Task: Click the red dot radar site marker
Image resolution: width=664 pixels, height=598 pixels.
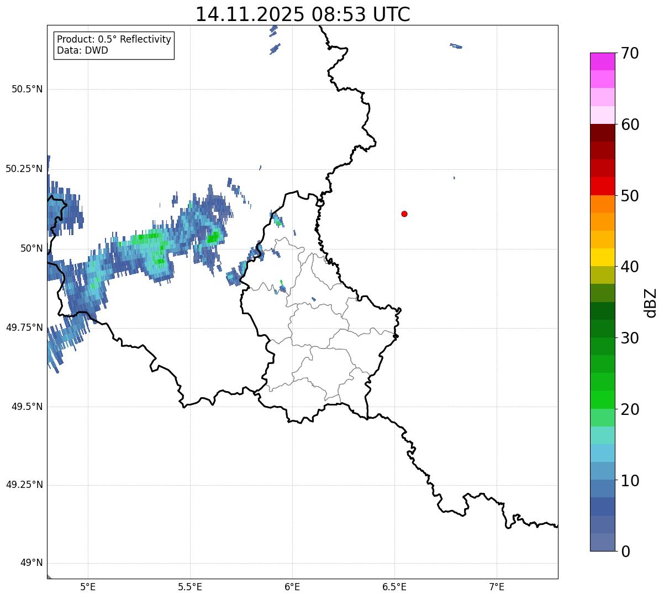Action: 404,214
